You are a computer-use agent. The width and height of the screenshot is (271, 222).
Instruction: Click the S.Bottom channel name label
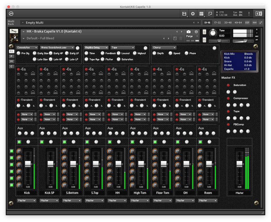[x=72, y=193]
